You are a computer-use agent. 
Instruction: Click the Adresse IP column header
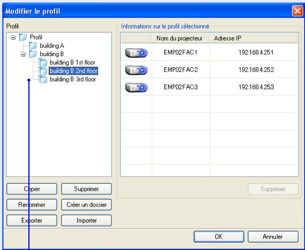(x=253, y=38)
